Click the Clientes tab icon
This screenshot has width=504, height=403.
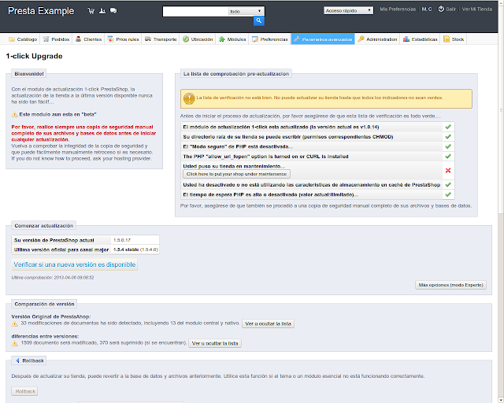tap(79, 39)
